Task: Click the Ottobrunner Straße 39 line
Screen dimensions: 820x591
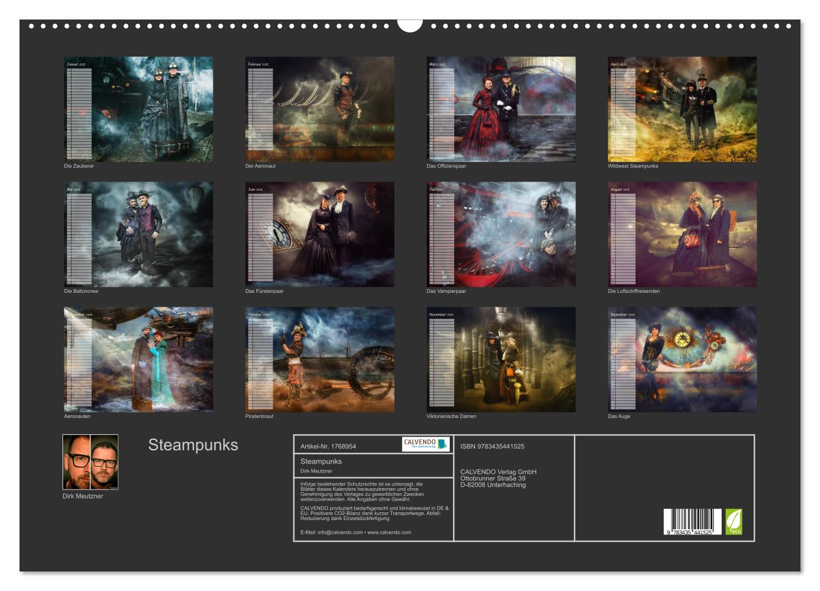Action: click(493, 478)
